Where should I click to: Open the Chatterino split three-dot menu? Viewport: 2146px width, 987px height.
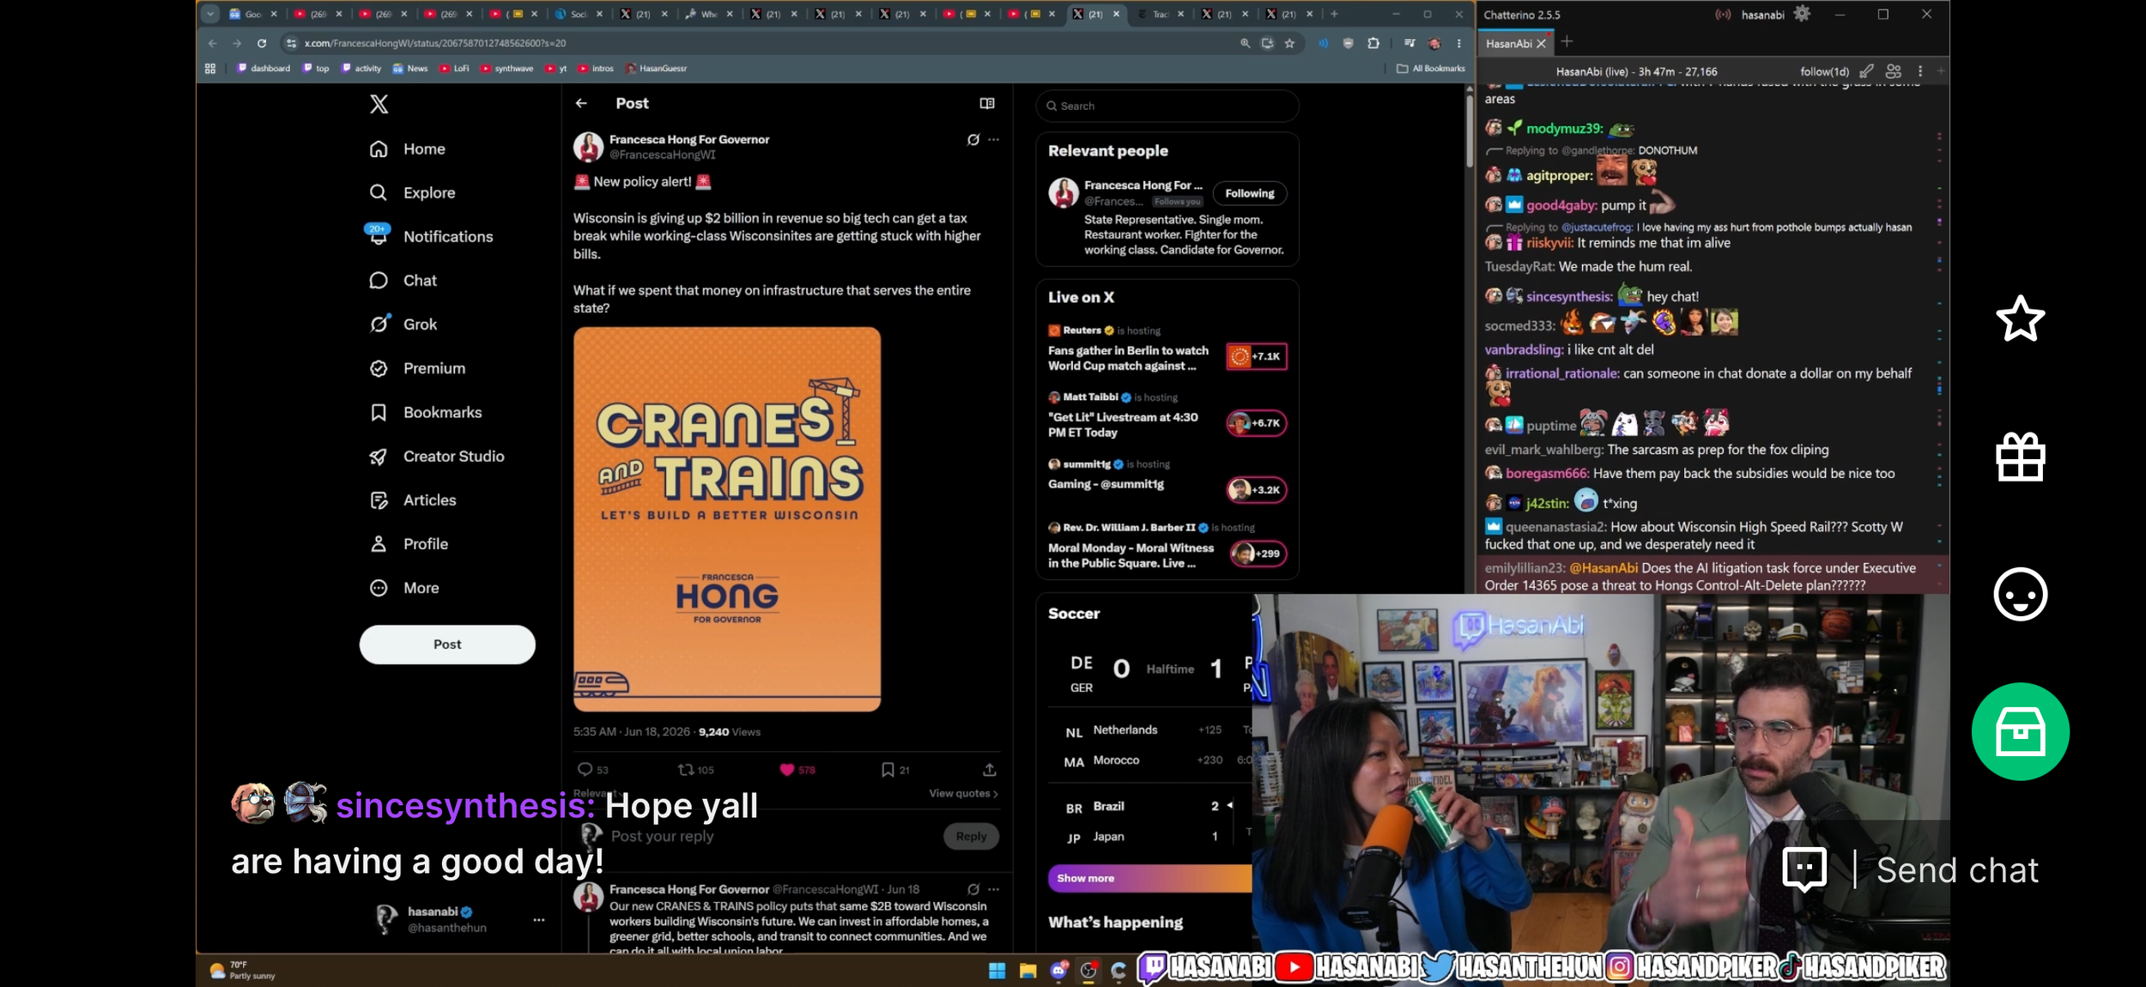click(1920, 72)
